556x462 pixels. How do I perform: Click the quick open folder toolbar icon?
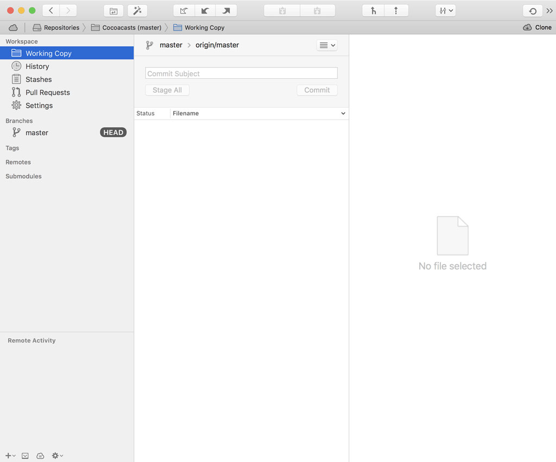pos(113,11)
